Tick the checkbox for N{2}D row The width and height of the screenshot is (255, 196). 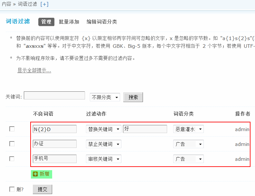pos(12,129)
